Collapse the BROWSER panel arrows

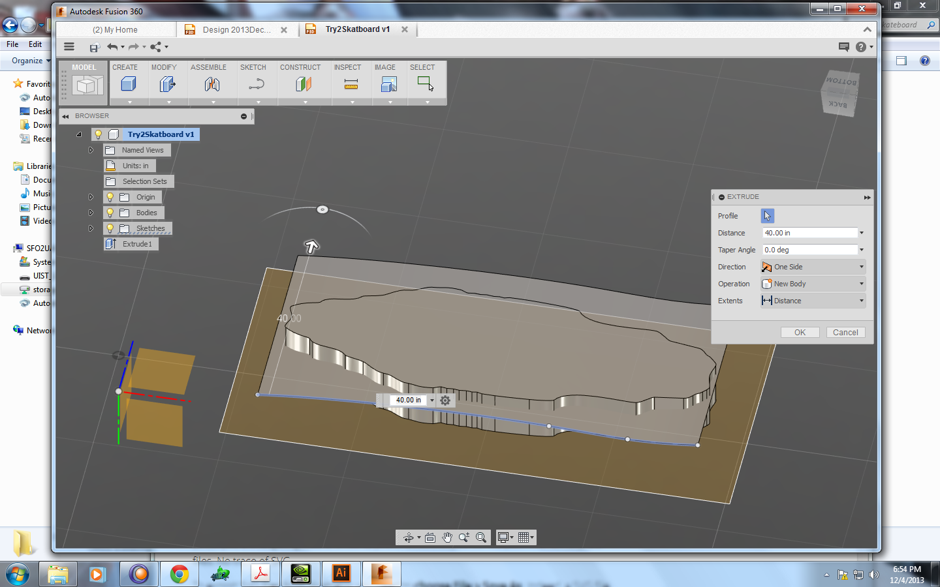tap(65, 116)
